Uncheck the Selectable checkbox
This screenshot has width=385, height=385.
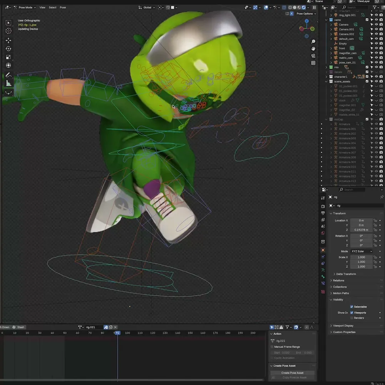(x=352, y=307)
